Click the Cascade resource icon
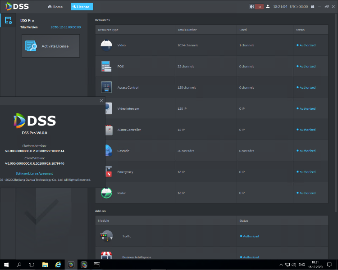The image size is (338, 270). click(x=109, y=150)
